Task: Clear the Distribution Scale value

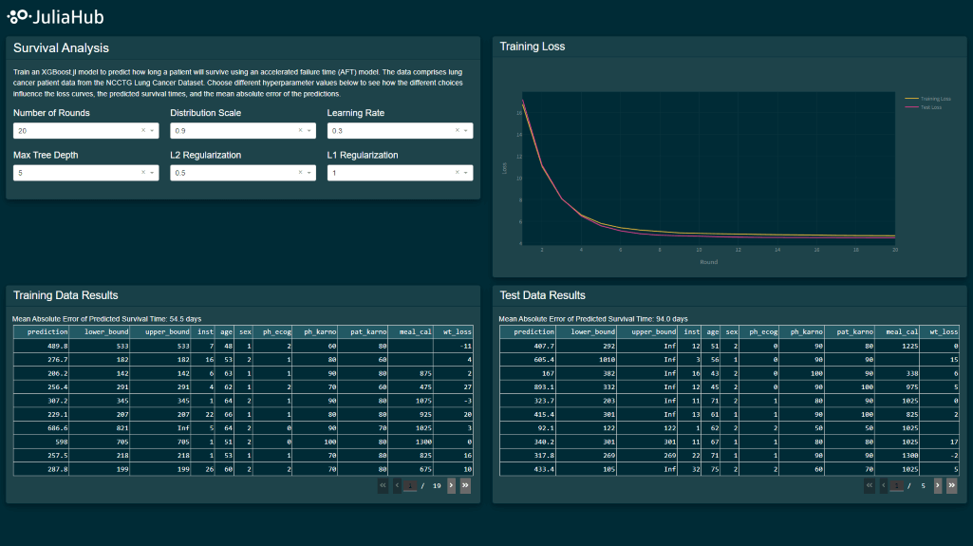Action: point(300,131)
